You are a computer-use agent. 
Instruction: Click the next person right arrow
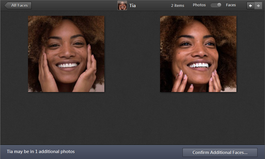258,6
